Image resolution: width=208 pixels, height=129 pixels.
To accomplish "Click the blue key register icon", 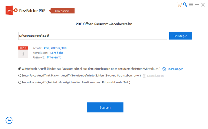I will coord(185,5).
